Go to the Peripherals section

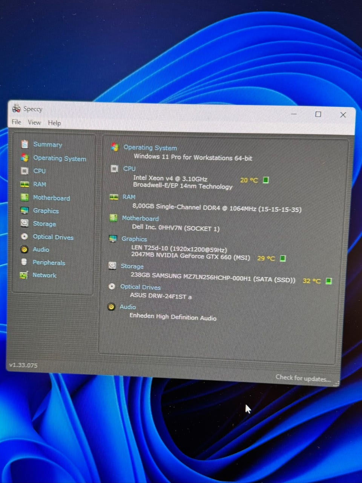49,263
